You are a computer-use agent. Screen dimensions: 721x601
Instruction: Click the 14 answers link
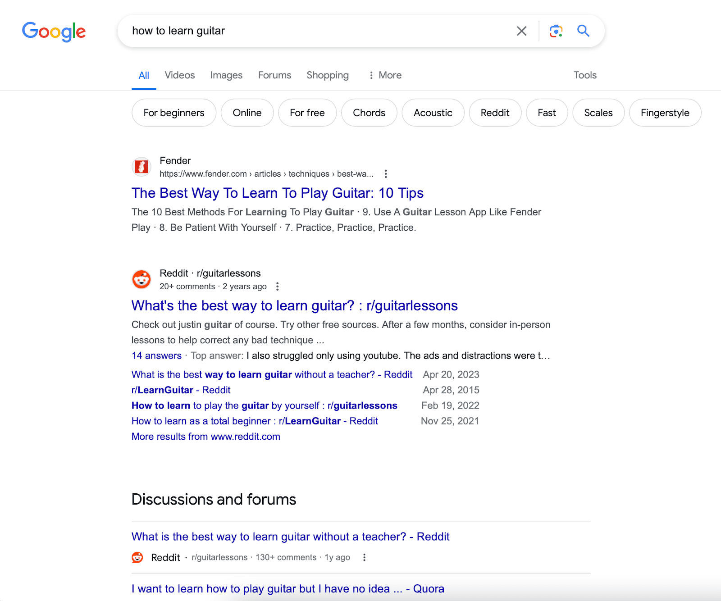(156, 355)
